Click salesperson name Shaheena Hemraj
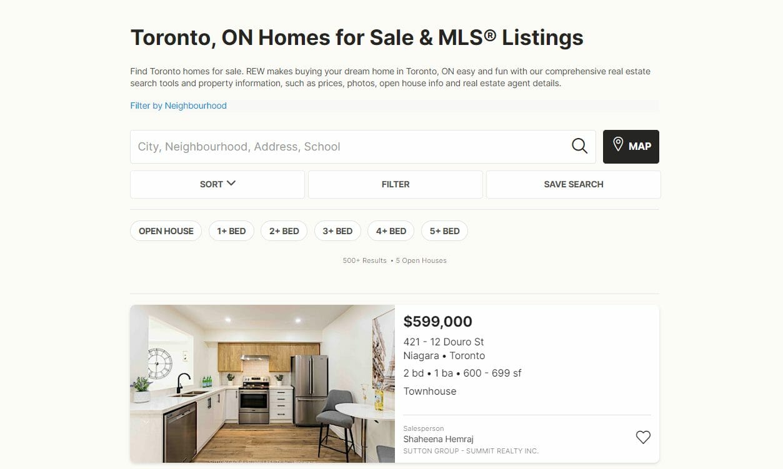Screen dimensions: 783x469 point(438,439)
